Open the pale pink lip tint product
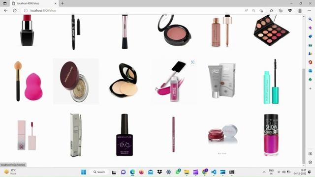This screenshot has width=315, height=177. point(27,136)
